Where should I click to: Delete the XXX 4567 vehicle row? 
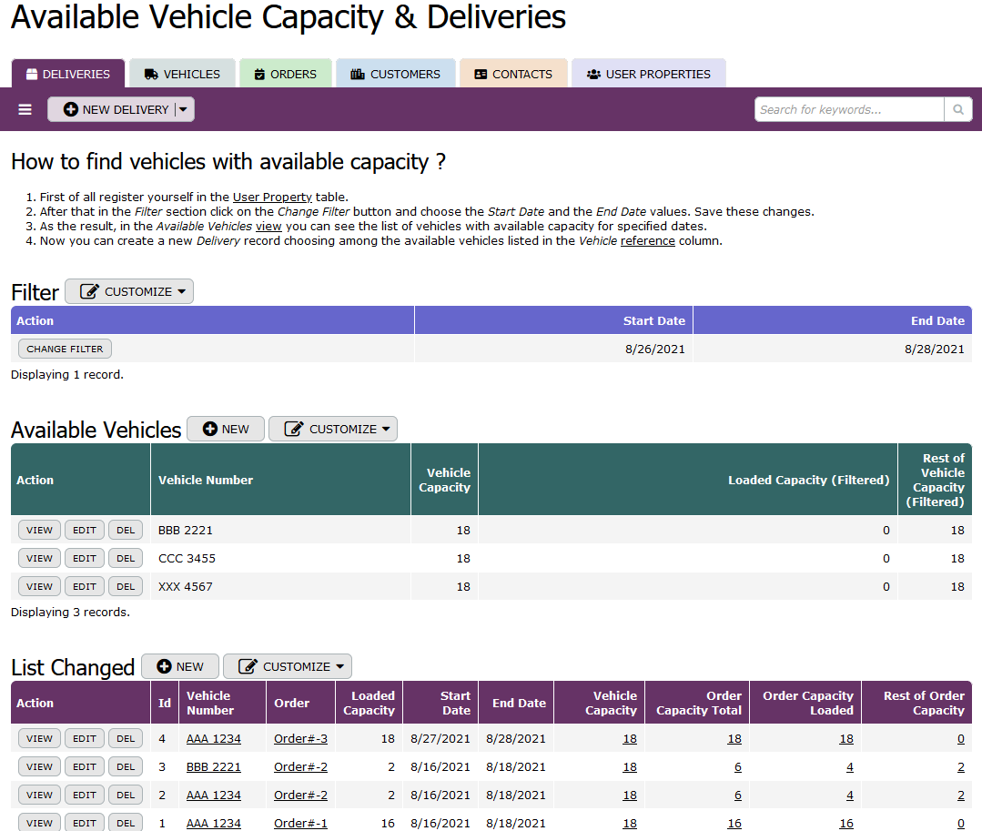(126, 586)
